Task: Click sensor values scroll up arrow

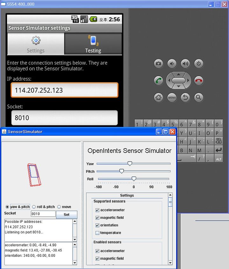Action: click(x=75, y=245)
